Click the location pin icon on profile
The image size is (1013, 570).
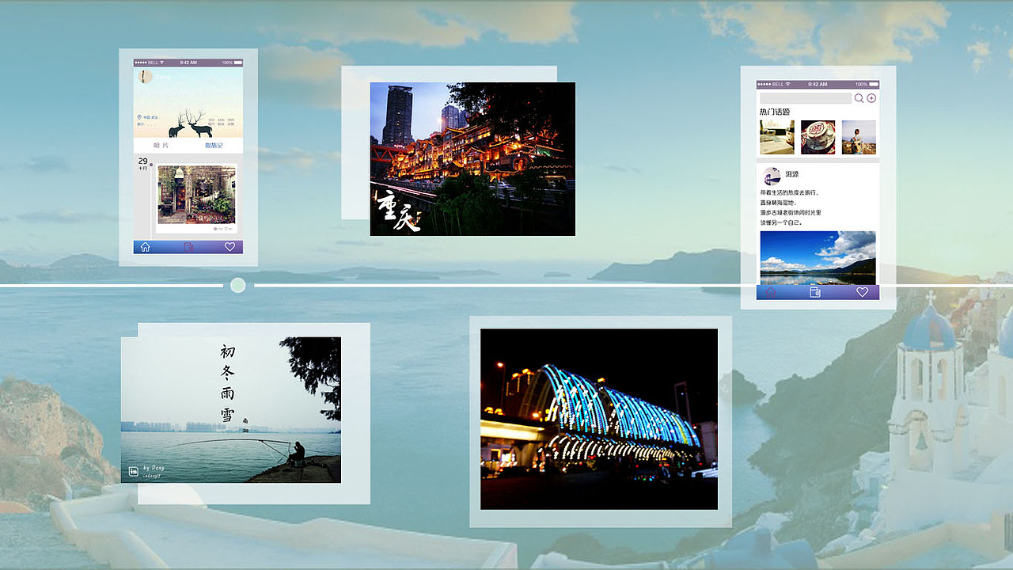pyautogui.click(x=139, y=117)
